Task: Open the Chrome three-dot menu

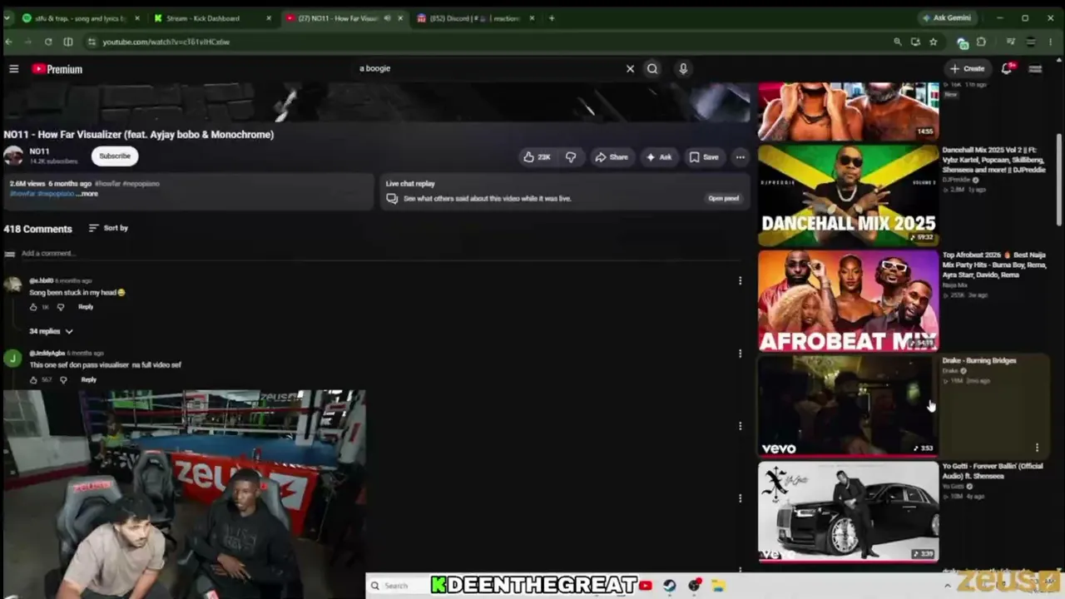Action: pos(1053,42)
